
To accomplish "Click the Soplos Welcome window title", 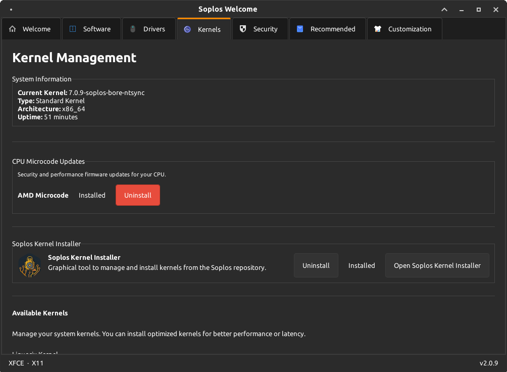I will 228,9.
